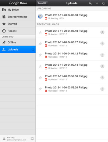Star Photo 2012-11-20 04.01.12 PM.jpg
The height and width of the screenshot is (142, 108).
(40, 55)
